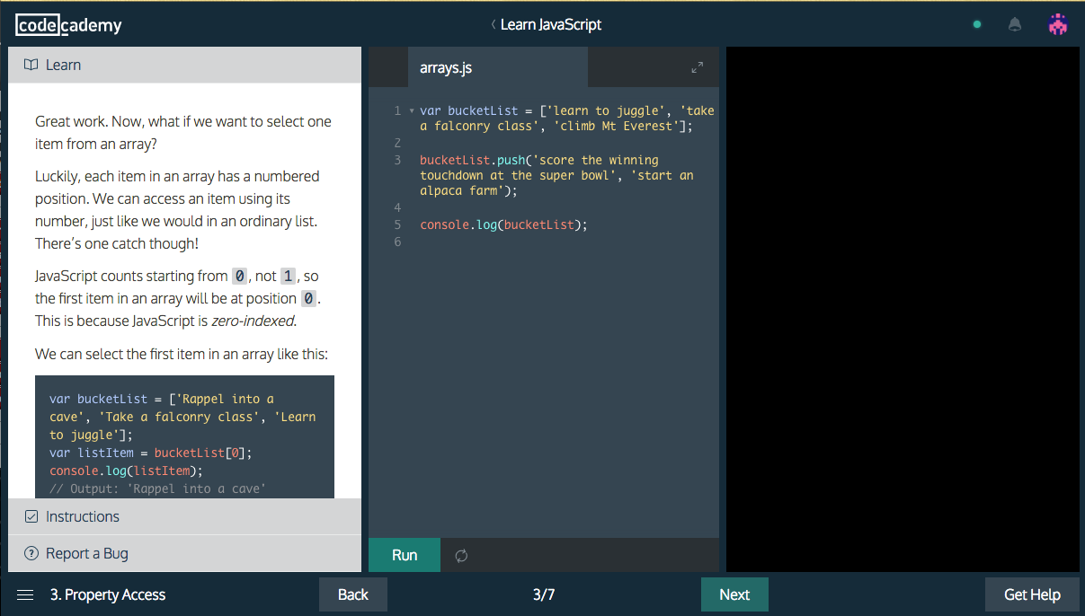Click the 'Great work' paragraph text

[x=183, y=132]
